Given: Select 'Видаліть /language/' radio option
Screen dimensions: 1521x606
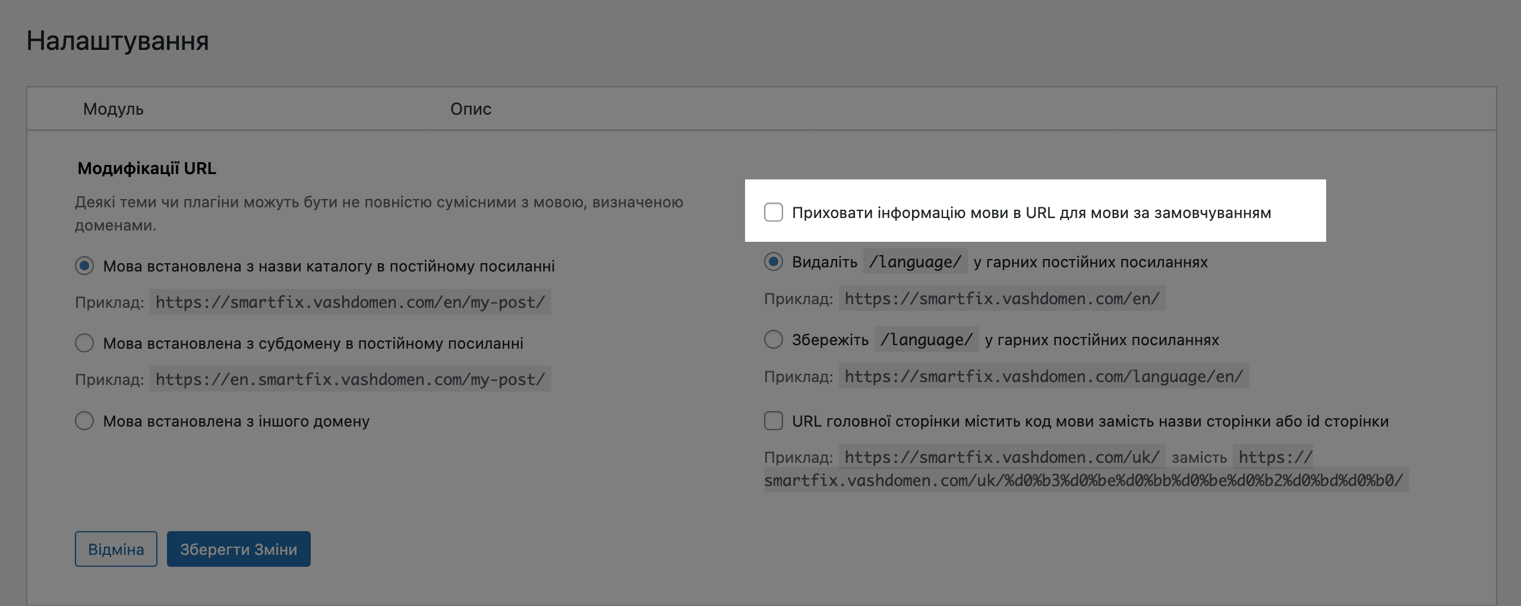Looking at the screenshot, I should click(773, 261).
